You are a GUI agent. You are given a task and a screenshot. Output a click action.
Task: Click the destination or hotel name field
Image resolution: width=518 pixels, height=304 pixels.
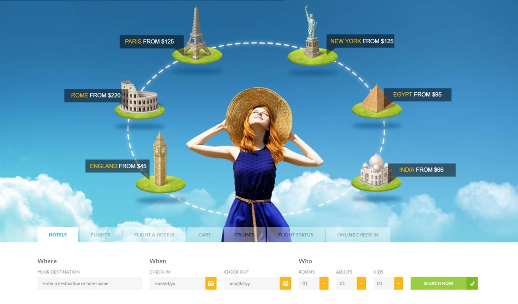click(90, 283)
